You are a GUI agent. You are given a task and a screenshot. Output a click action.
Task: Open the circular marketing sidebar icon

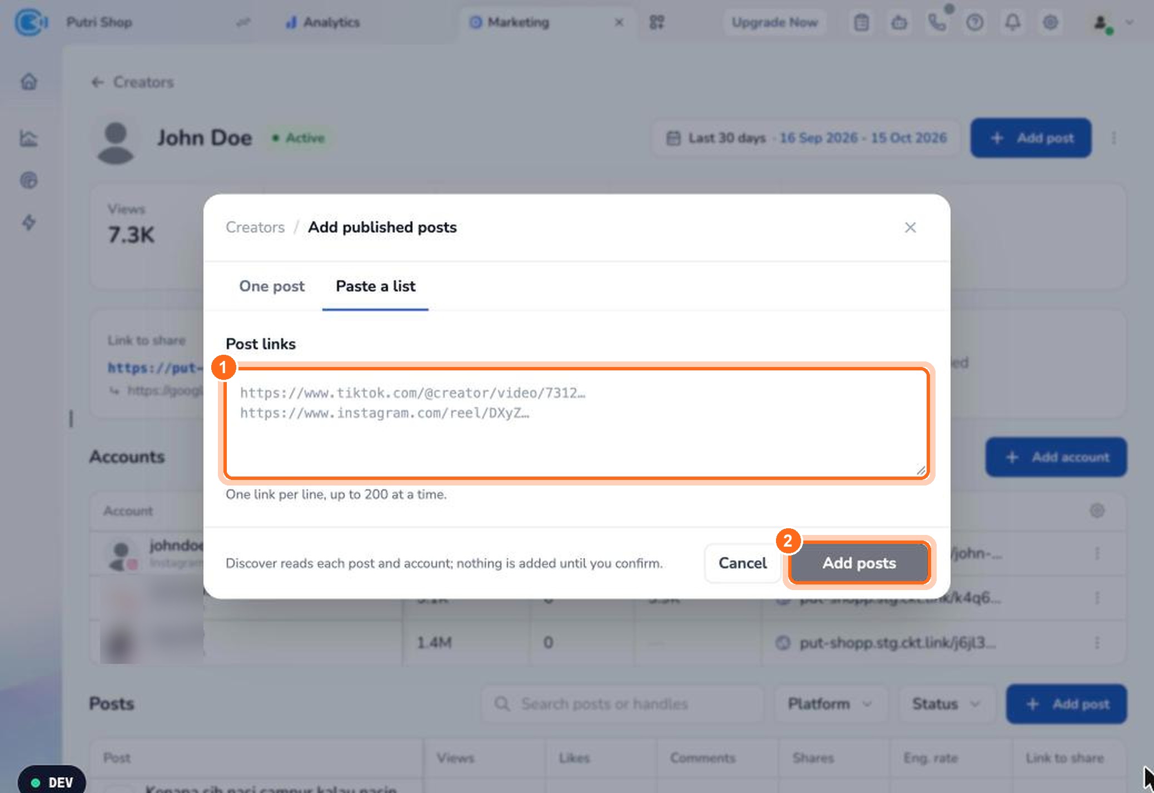(29, 180)
